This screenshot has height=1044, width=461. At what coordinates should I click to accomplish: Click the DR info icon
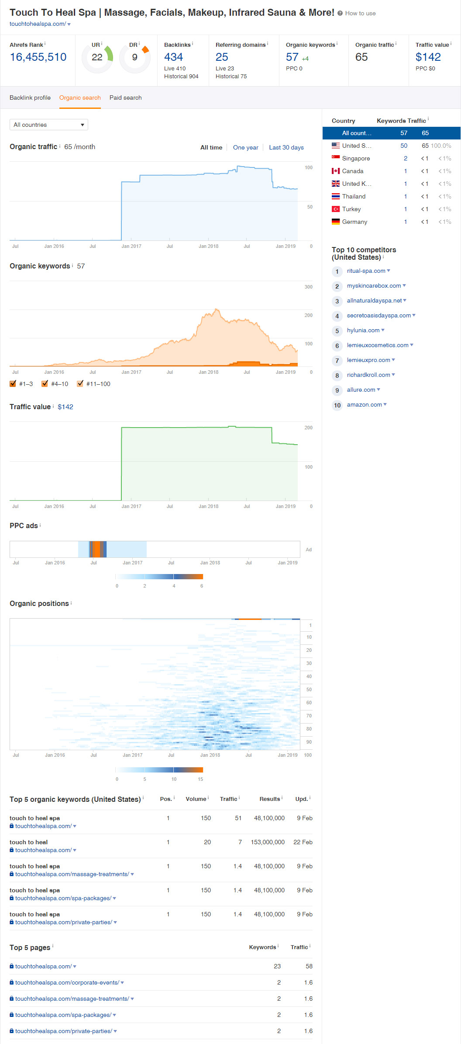click(x=139, y=44)
